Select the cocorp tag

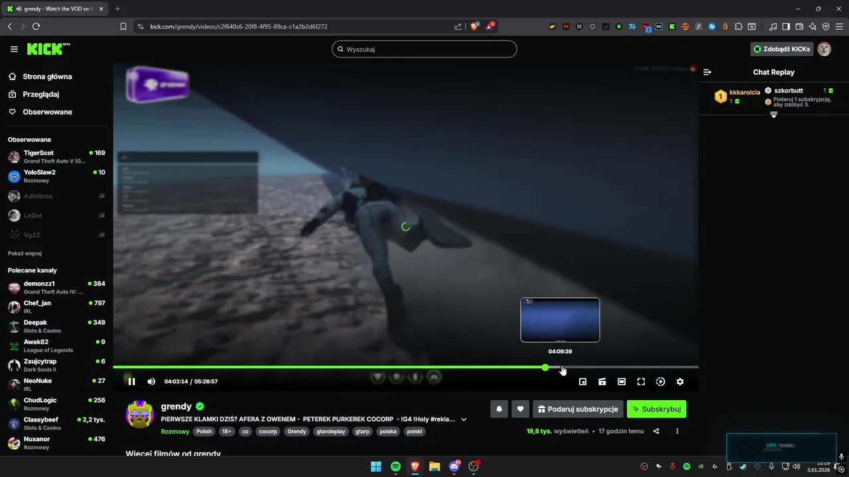[268, 431]
